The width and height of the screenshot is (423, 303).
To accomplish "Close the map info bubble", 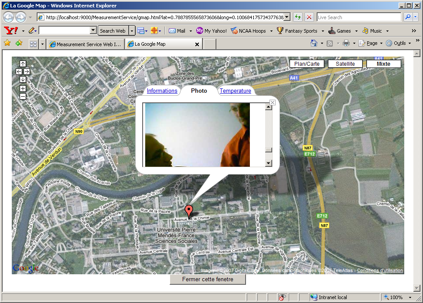I will pos(273,102).
